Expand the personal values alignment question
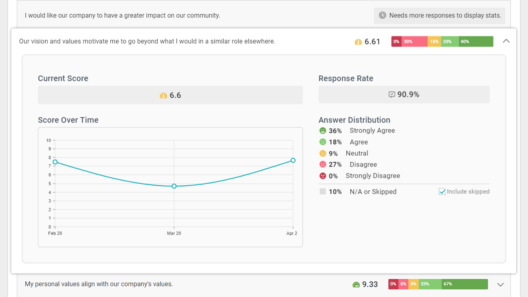This screenshot has height=297, width=528. [x=500, y=285]
